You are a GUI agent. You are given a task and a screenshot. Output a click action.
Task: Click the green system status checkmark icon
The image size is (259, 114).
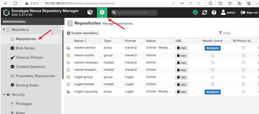(x=195, y=13)
